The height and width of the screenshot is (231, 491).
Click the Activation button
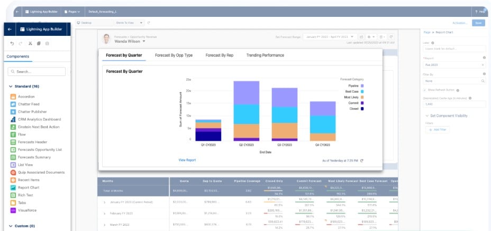coord(460,23)
